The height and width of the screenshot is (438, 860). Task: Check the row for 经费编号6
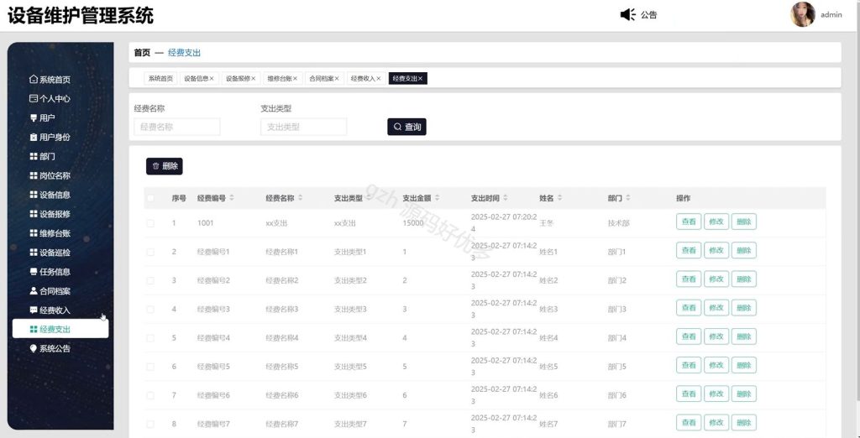tap(150, 395)
